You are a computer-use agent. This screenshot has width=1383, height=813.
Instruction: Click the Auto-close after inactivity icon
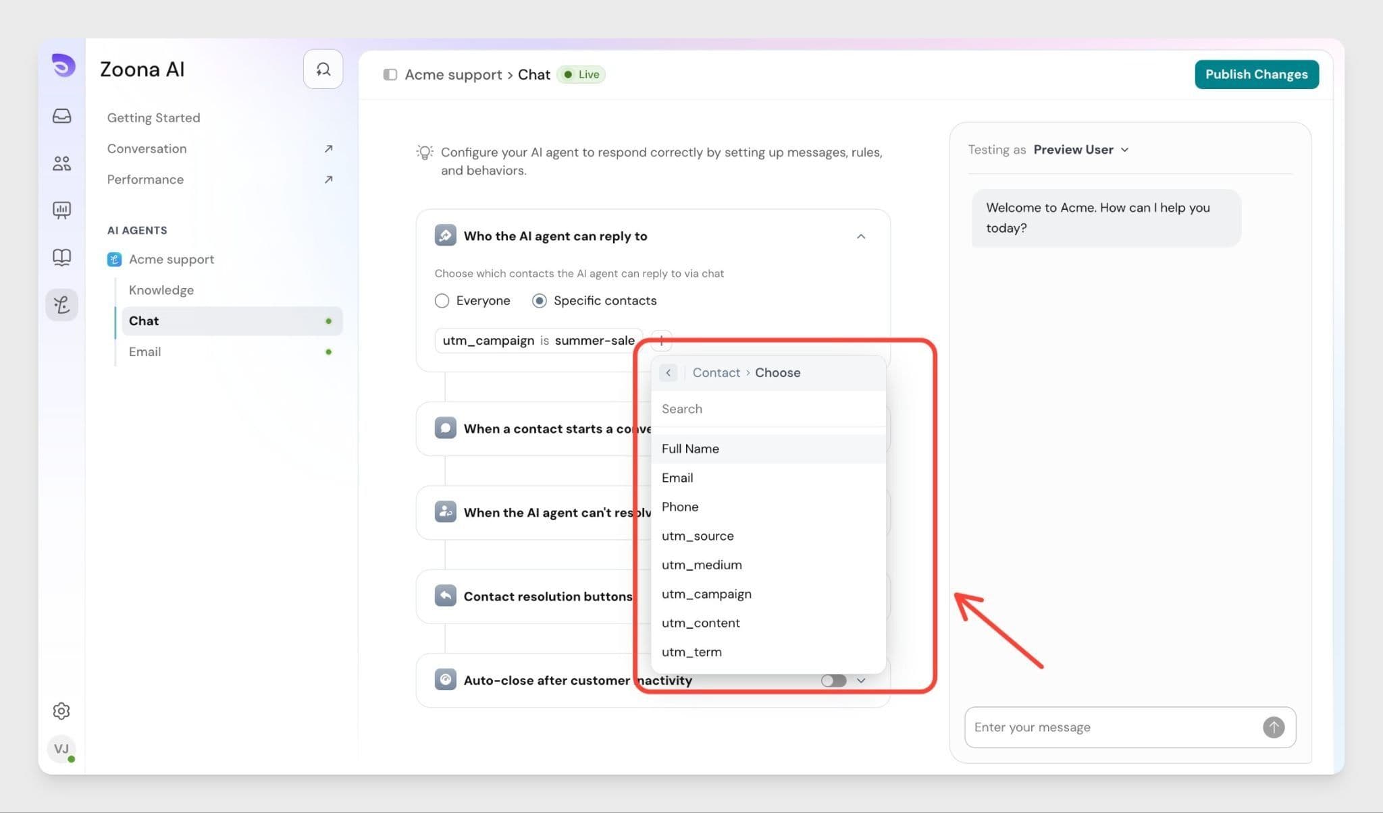point(445,679)
